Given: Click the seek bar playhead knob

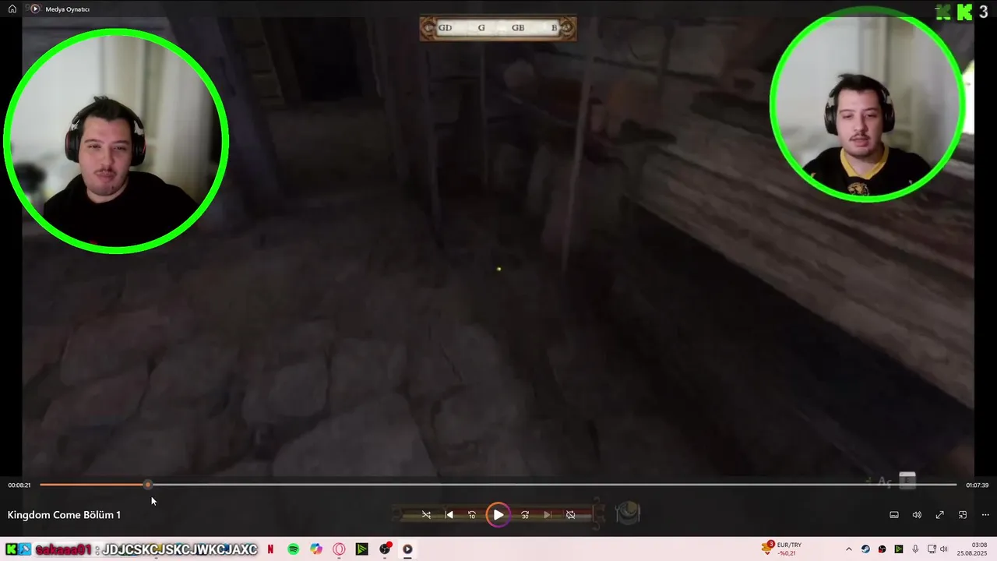Looking at the screenshot, I should pyautogui.click(x=147, y=485).
